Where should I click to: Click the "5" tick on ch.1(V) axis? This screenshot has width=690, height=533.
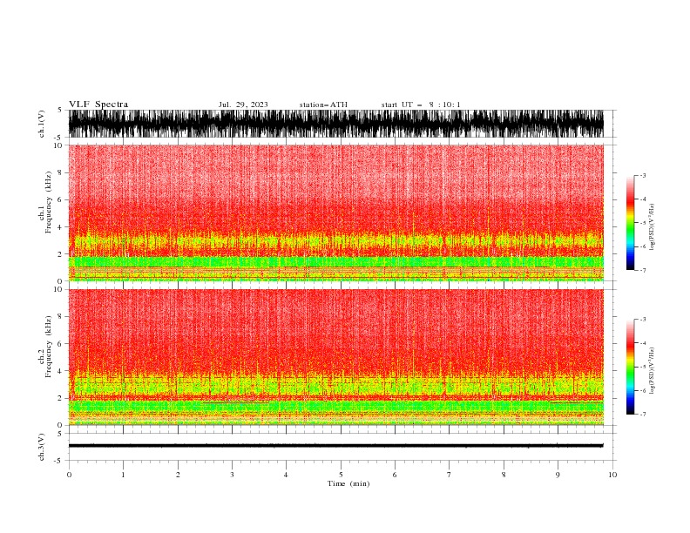60,110
